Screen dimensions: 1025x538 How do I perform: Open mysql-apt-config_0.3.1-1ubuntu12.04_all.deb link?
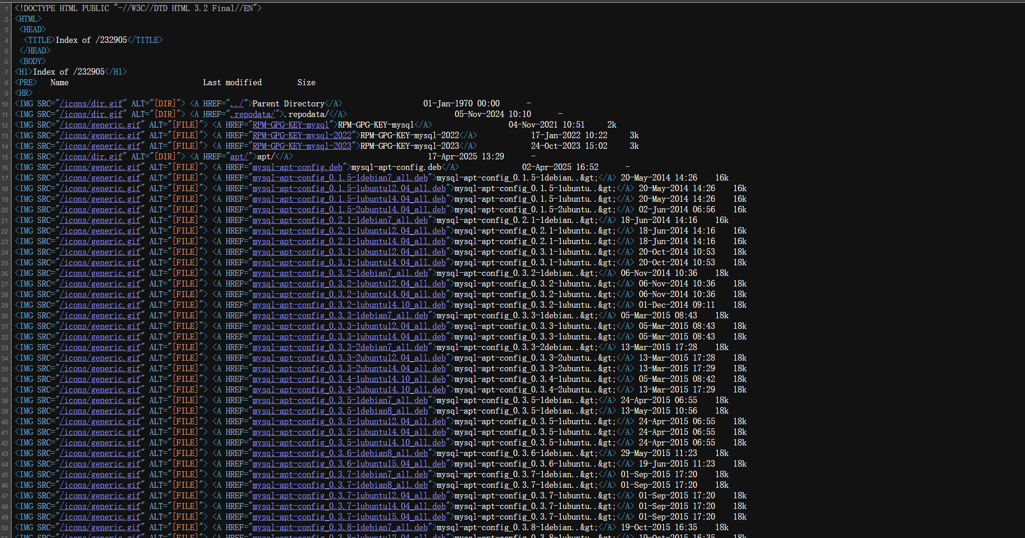(x=349, y=252)
